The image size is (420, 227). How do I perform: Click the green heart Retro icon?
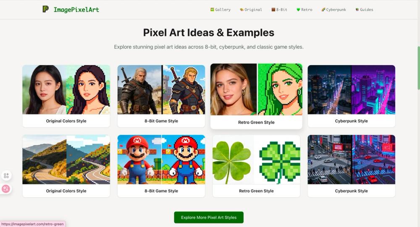[298, 10]
